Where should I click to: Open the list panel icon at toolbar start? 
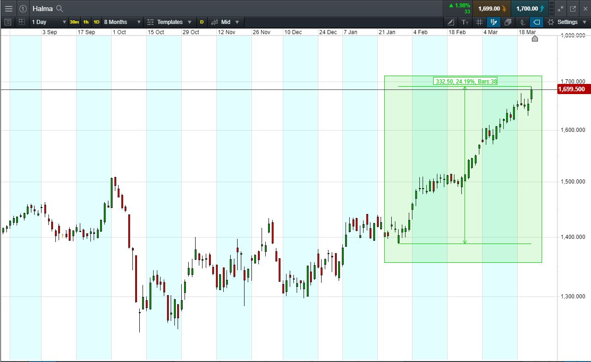click(x=8, y=22)
